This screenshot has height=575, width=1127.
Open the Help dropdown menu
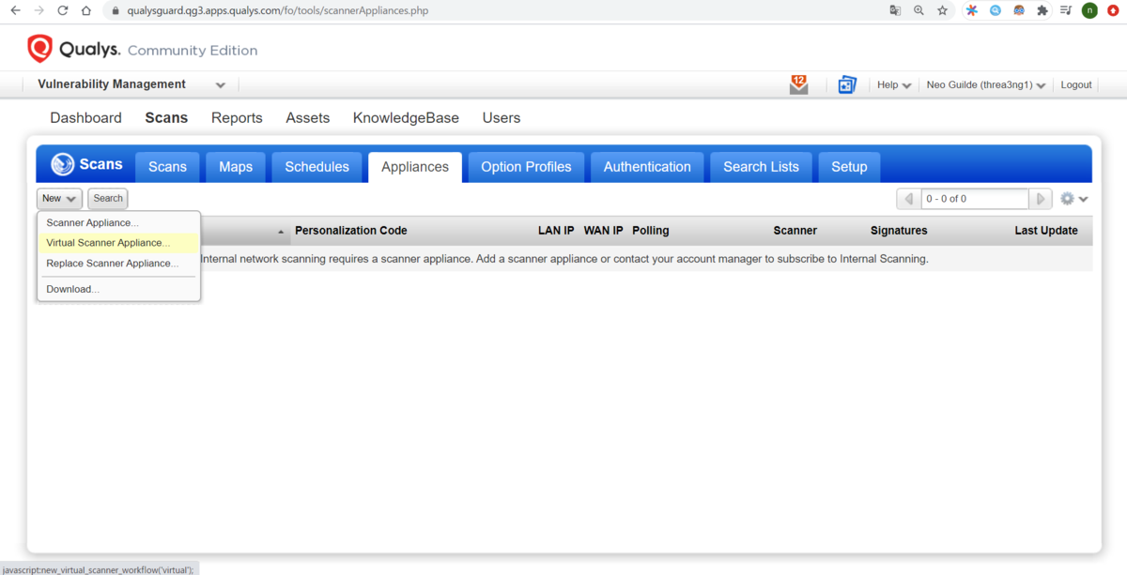point(894,84)
